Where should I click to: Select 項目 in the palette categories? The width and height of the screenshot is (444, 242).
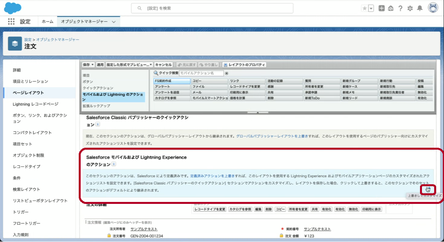click(86, 75)
